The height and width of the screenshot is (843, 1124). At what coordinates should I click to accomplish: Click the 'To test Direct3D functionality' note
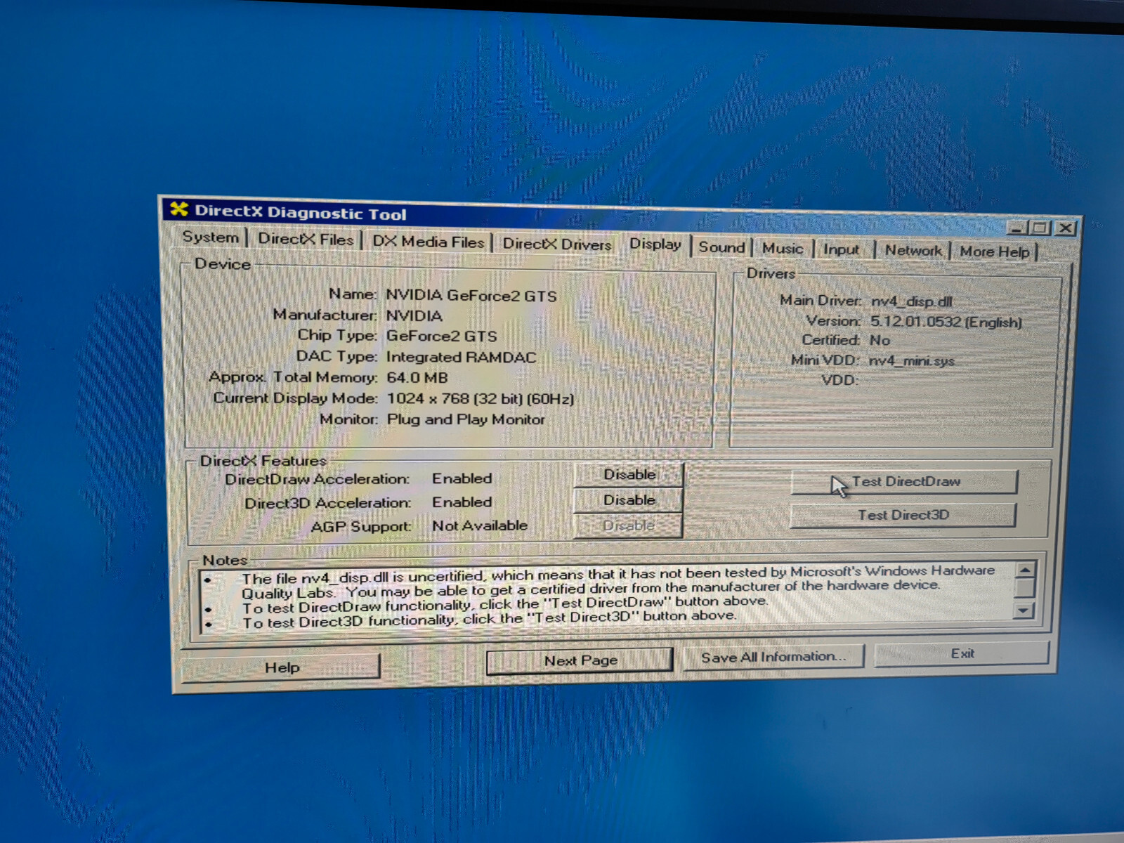click(490, 619)
